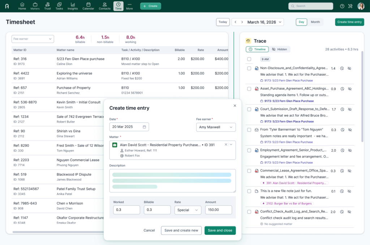Image resolution: width=370 pixels, height=245 pixels.
Task: Click the app logo in top bar
Action: click(x=7, y=6)
